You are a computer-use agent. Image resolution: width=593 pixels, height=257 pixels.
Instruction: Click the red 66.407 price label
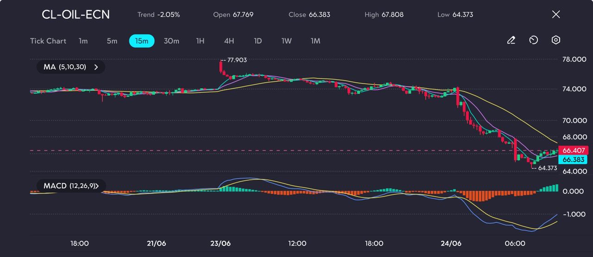pyautogui.click(x=574, y=150)
